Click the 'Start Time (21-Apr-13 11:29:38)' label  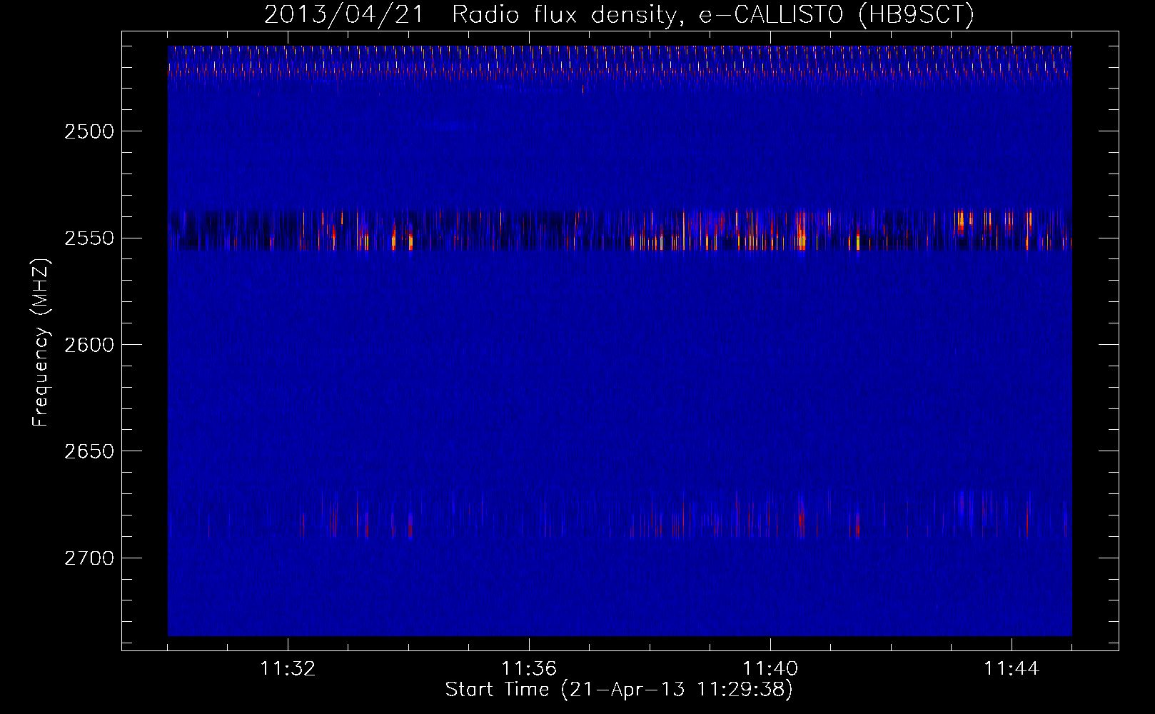coord(619,690)
